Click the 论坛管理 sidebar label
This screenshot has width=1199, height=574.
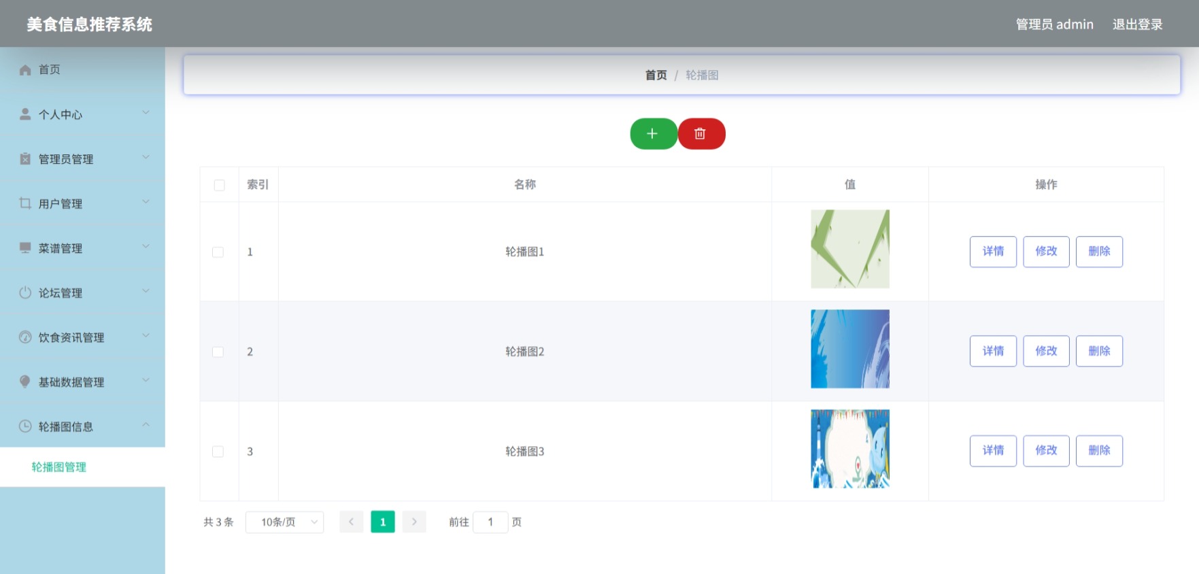coord(61,293)
